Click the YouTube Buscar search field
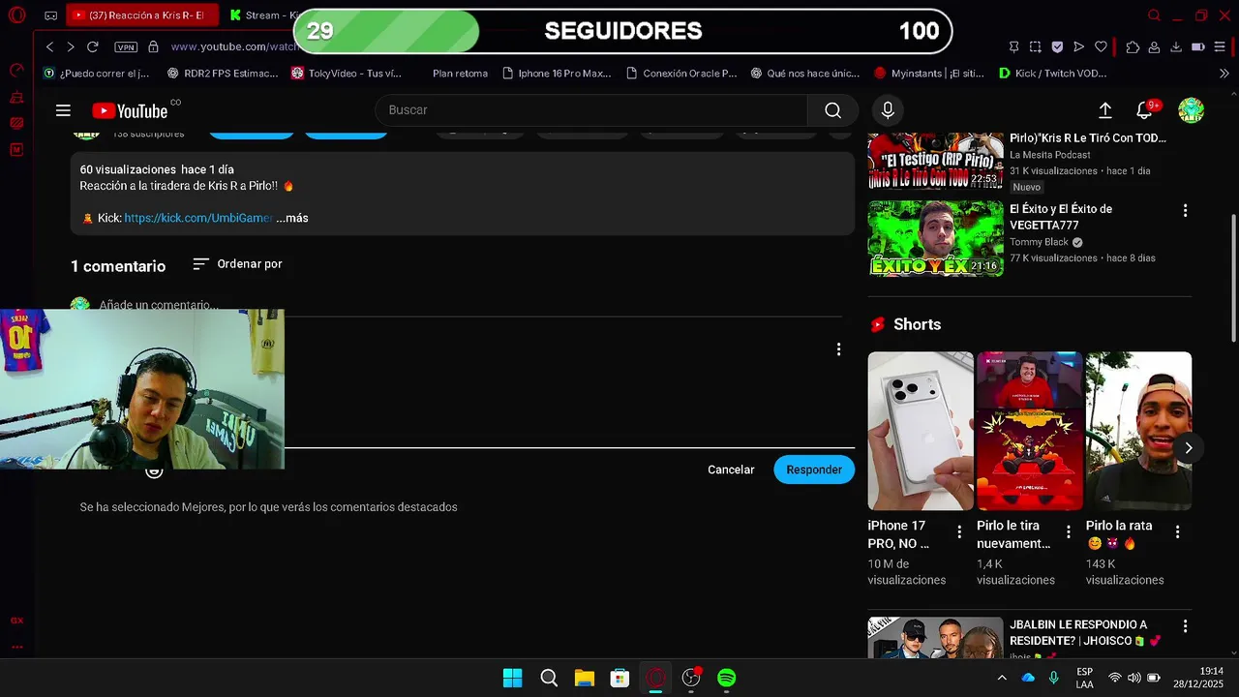The width and height of the screenshot is (1239, 697). [591, 110]
